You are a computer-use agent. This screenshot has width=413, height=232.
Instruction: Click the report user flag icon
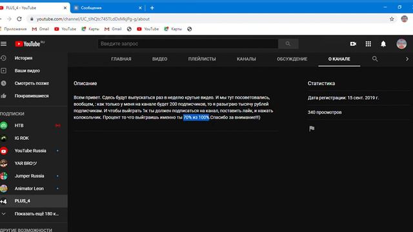(x=312, y=128)
